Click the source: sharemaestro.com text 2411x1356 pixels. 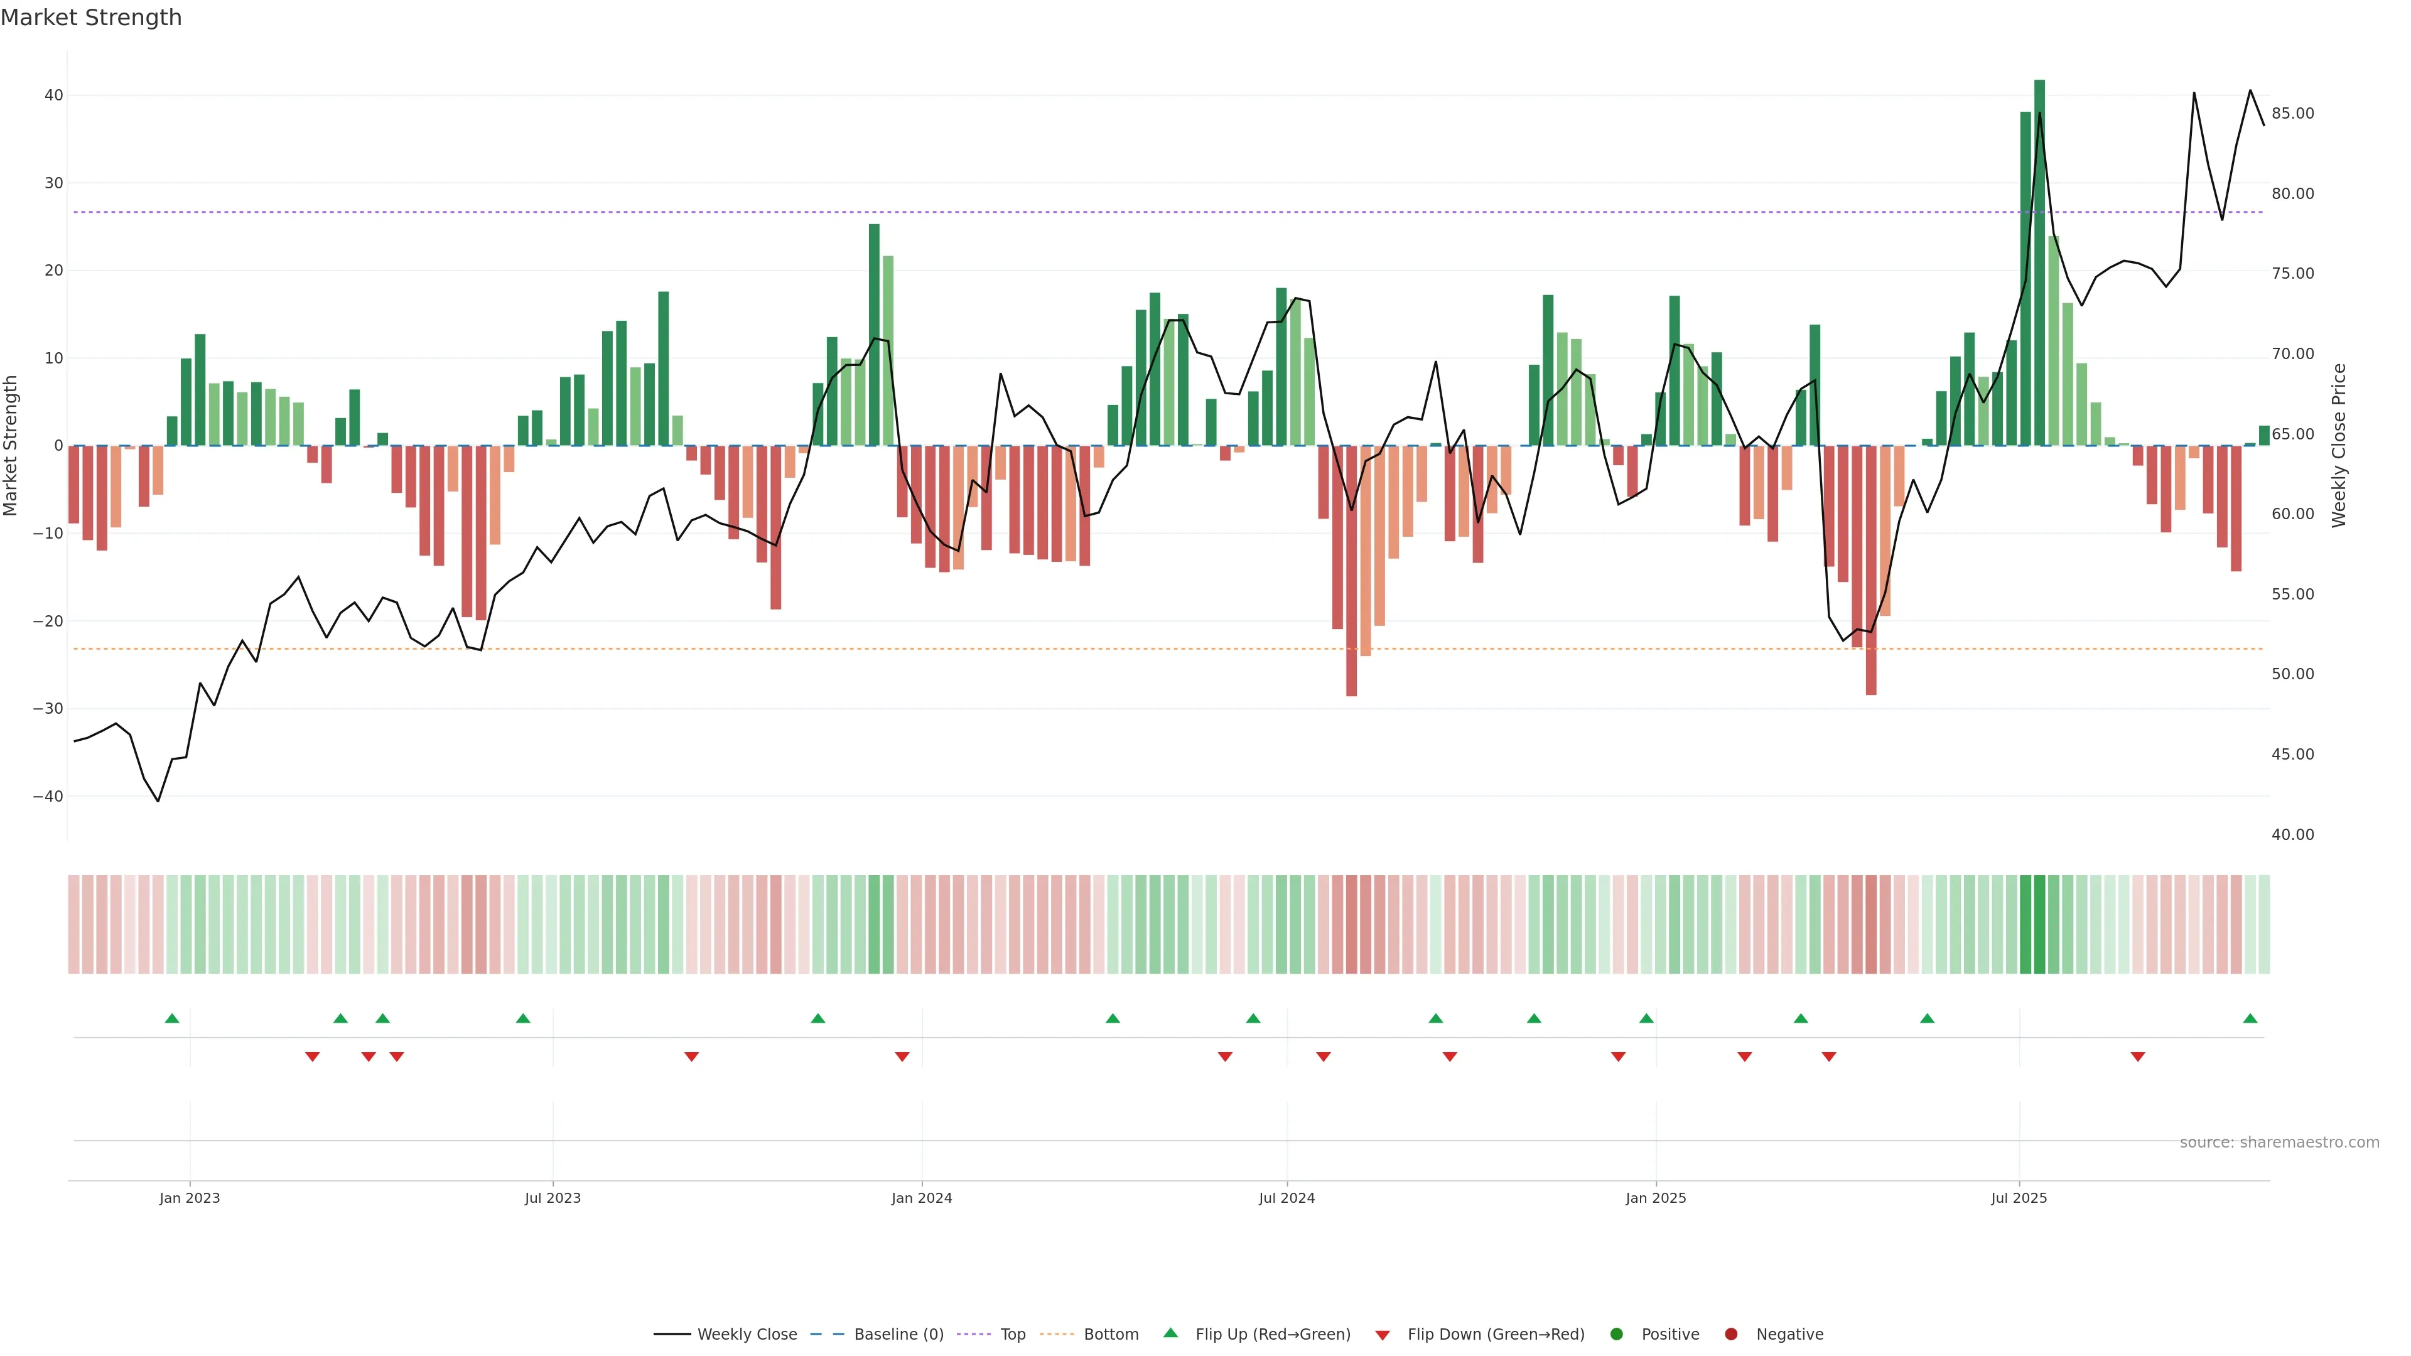pos(2279,1143)
